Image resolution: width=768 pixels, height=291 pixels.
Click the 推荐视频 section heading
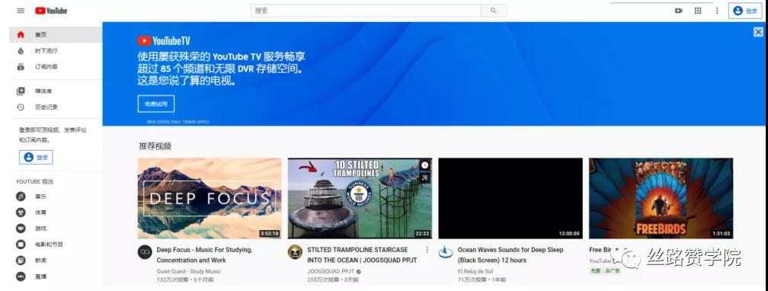click(155, 146)
